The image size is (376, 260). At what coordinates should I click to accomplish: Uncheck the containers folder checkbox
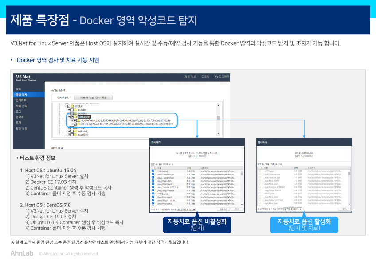(72, 117)
